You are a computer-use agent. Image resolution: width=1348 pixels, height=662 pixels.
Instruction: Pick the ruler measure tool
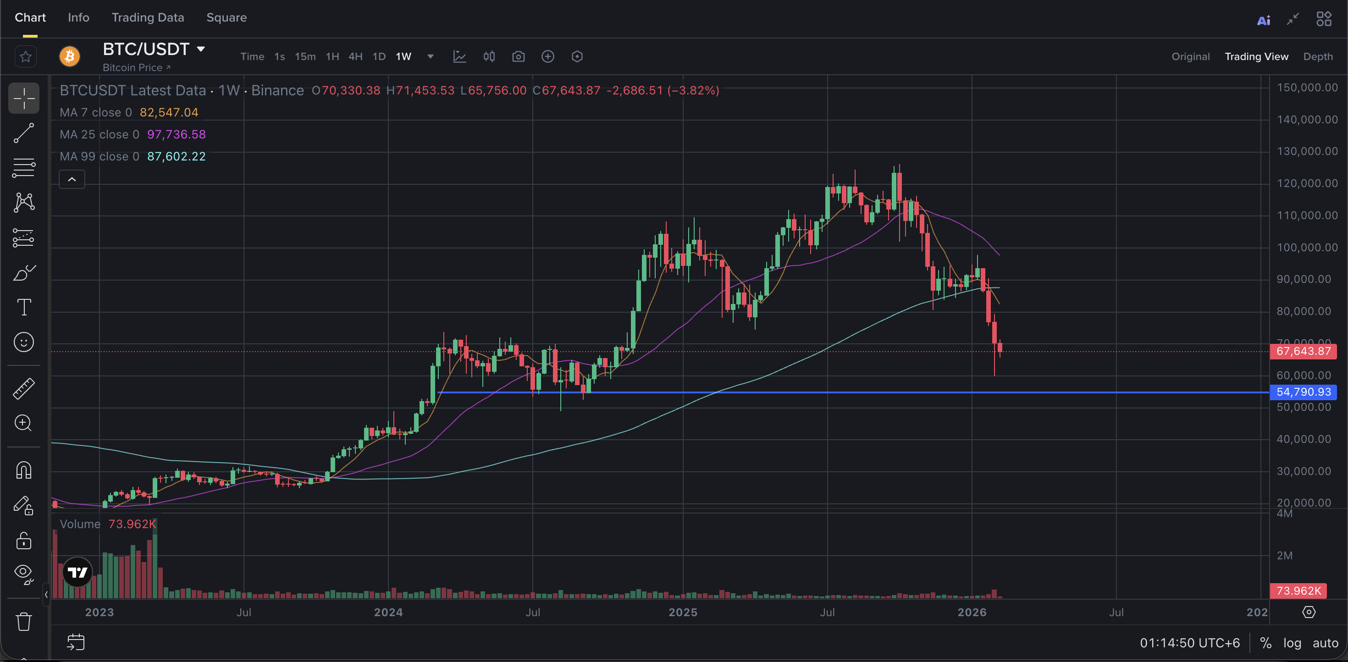(23, 389)
